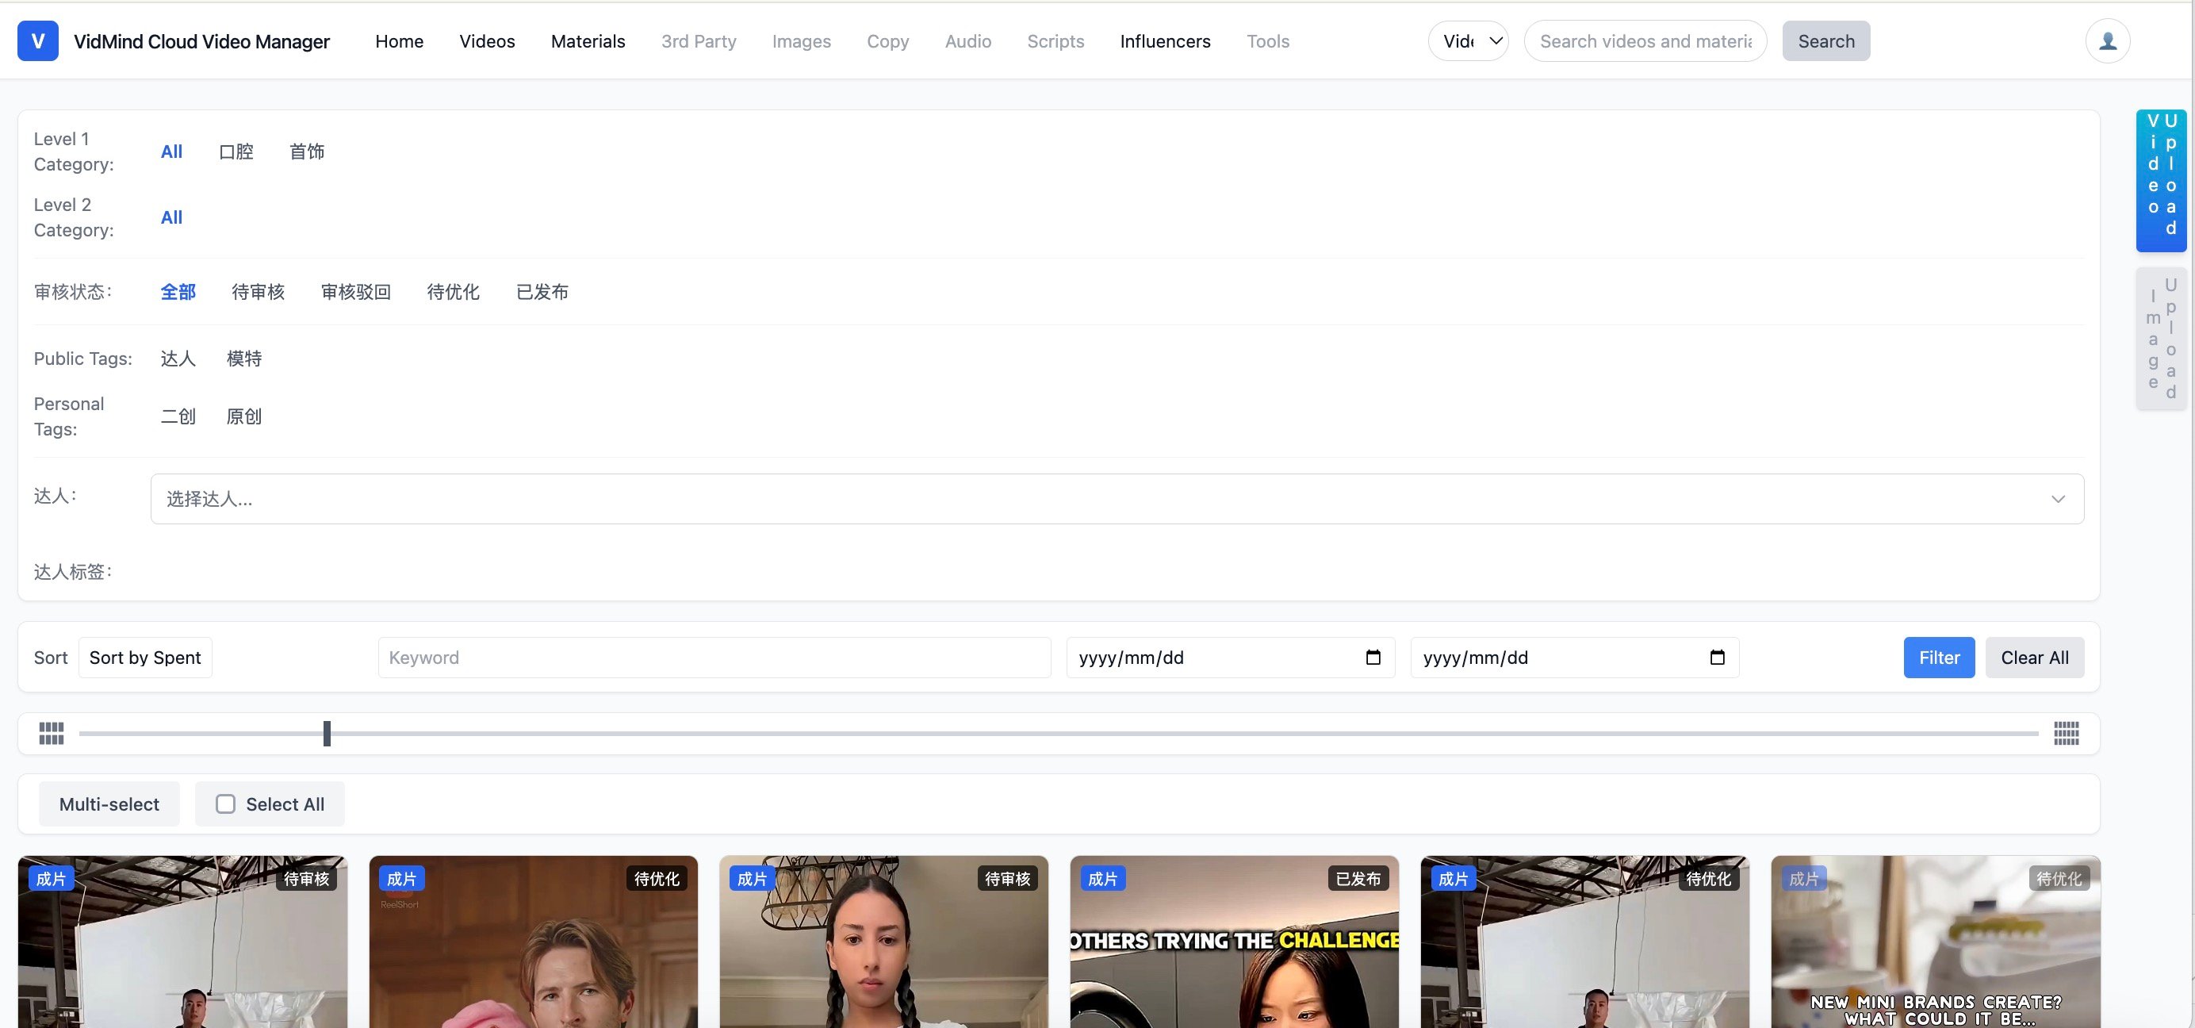Click the Clear All button
Viewport: 2195px width, 1028px height.
pos(2034,658)
